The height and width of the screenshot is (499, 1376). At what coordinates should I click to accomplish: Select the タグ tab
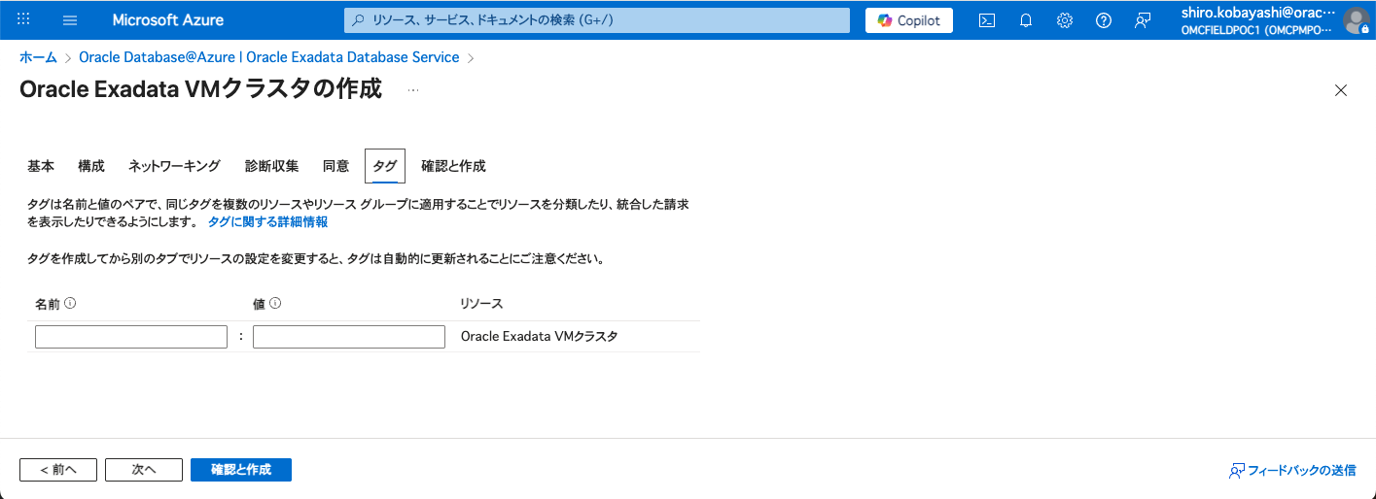[x=385, y=166]
